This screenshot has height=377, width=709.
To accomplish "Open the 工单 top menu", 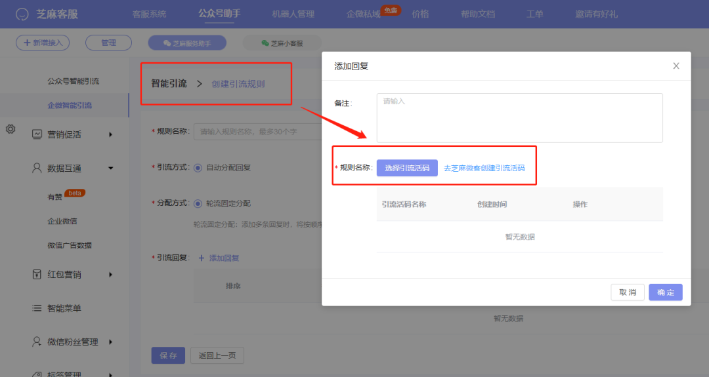I will tap(535, 14).
